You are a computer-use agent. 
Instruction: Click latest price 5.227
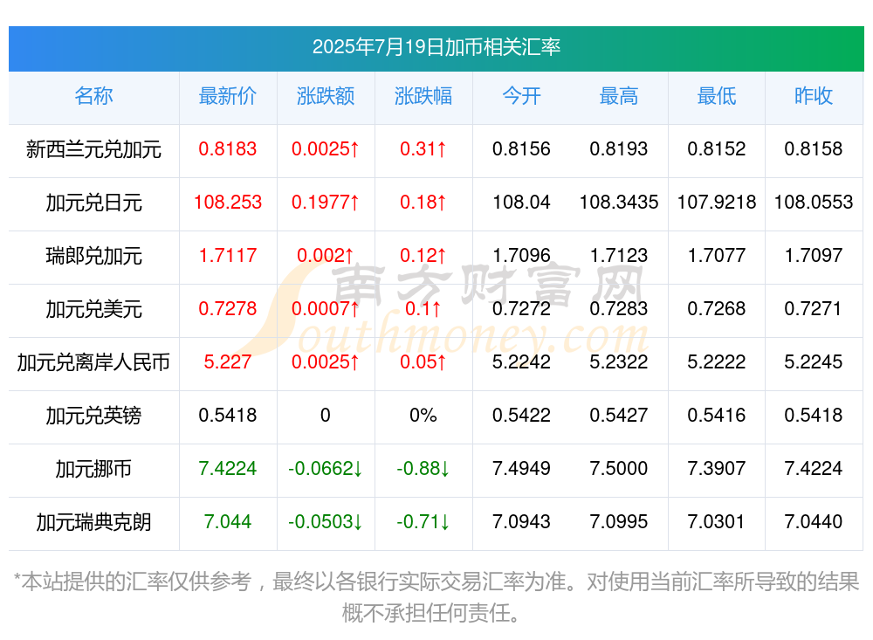pyautogui.click(x=228, y=362)
